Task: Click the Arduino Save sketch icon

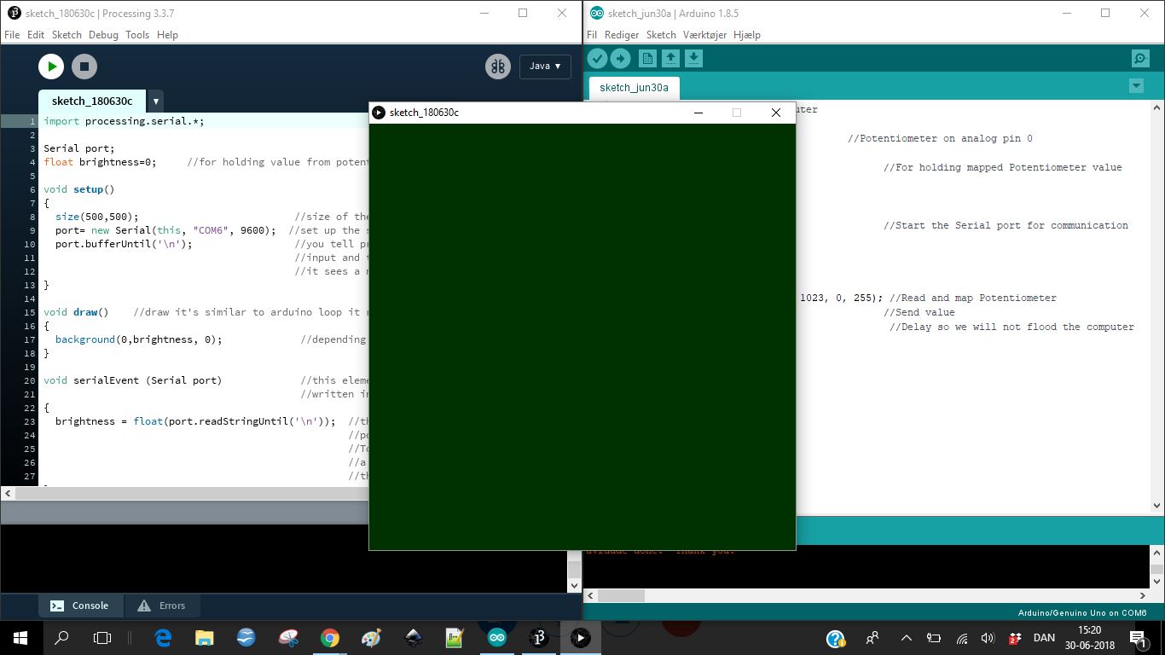Action: click(x=693, y=58)
